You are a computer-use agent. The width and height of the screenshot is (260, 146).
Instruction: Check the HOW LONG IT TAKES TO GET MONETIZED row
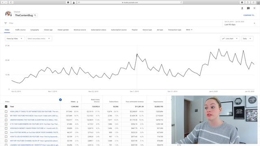click(6, 112)
